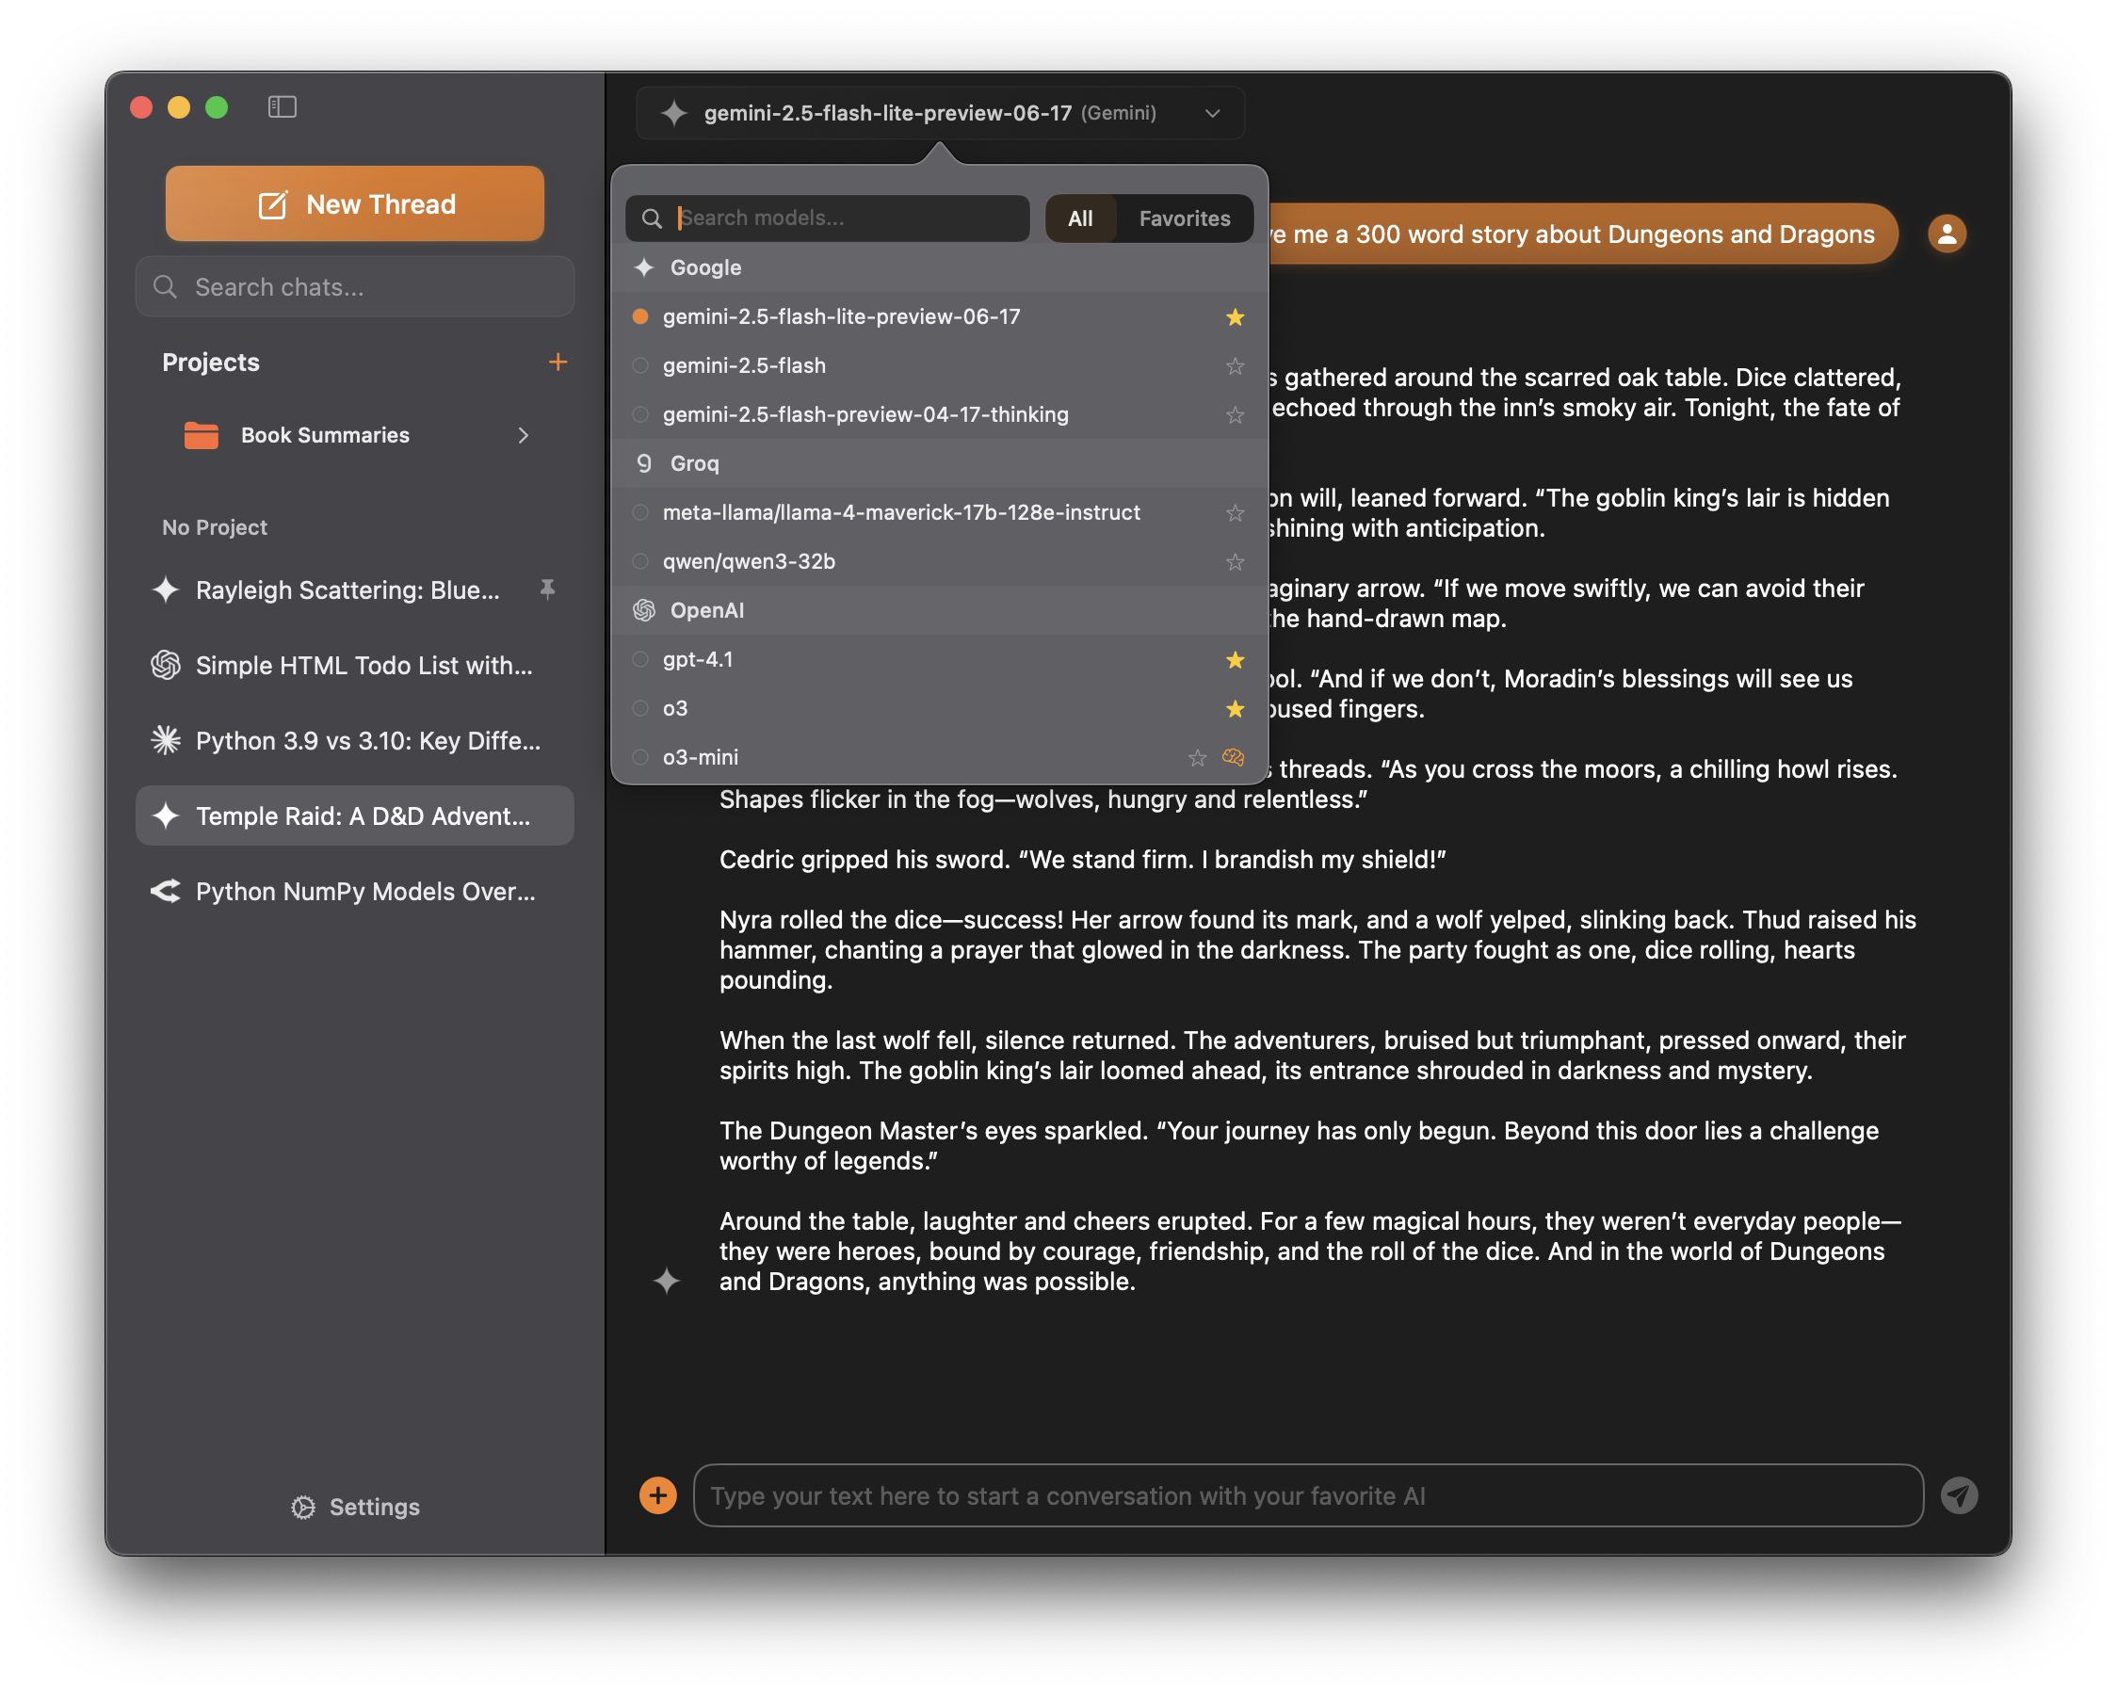The image size is (2117, 1695).
Task: Click the reasoning brain icon next to o3-mini
Action: pos(1234,757)
